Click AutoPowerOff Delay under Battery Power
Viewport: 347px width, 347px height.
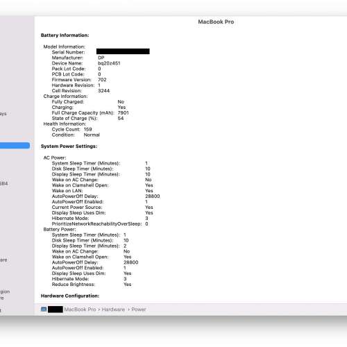pos(75,262)
